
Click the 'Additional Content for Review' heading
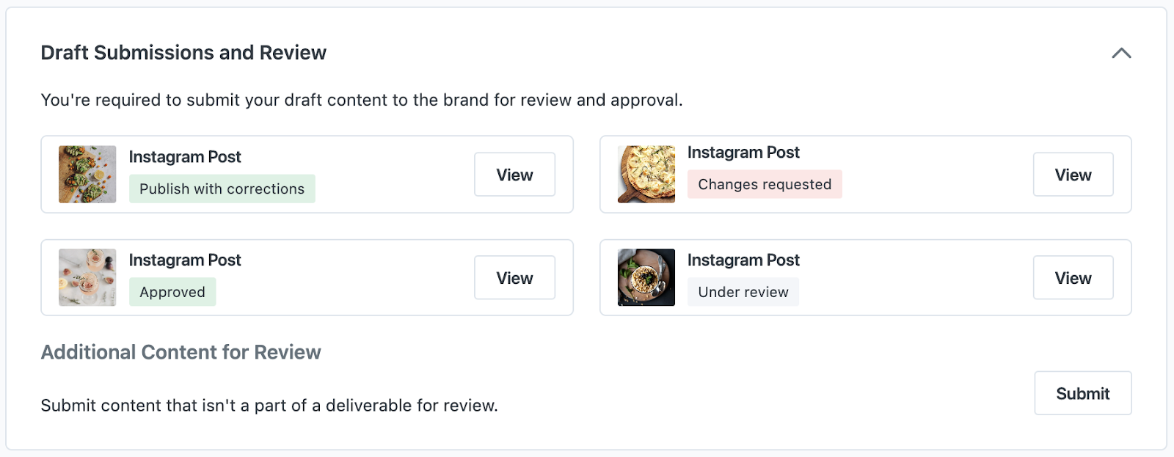click(x=181, y=352)
